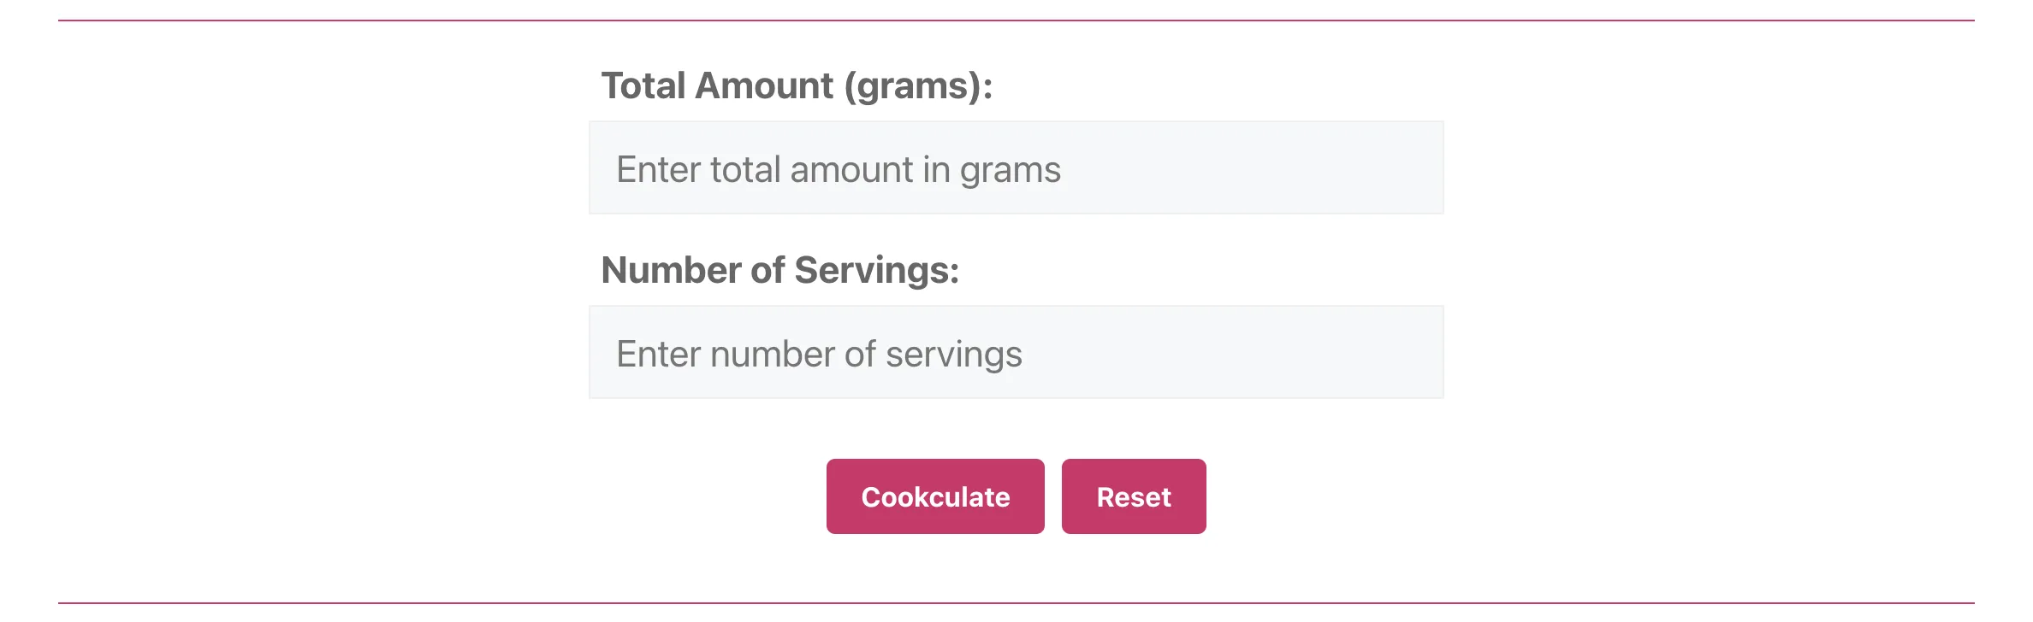Click the placeholder text Enter total amount in grams
Image resolution: width=2033 pixels, height=622 pixels.
coord(839,169)
